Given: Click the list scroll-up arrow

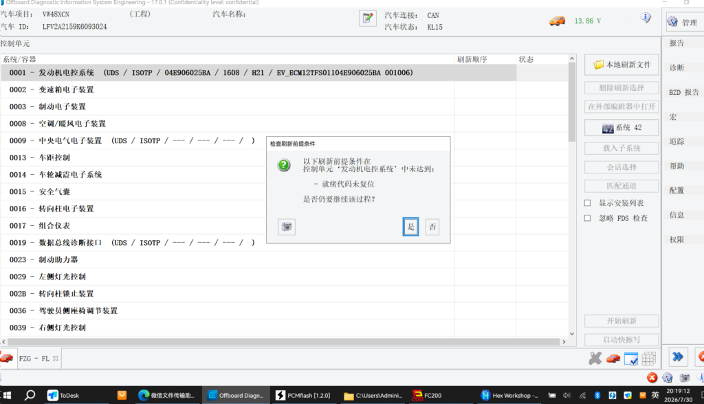Looking at the screenshot, I should click(571, 59).
